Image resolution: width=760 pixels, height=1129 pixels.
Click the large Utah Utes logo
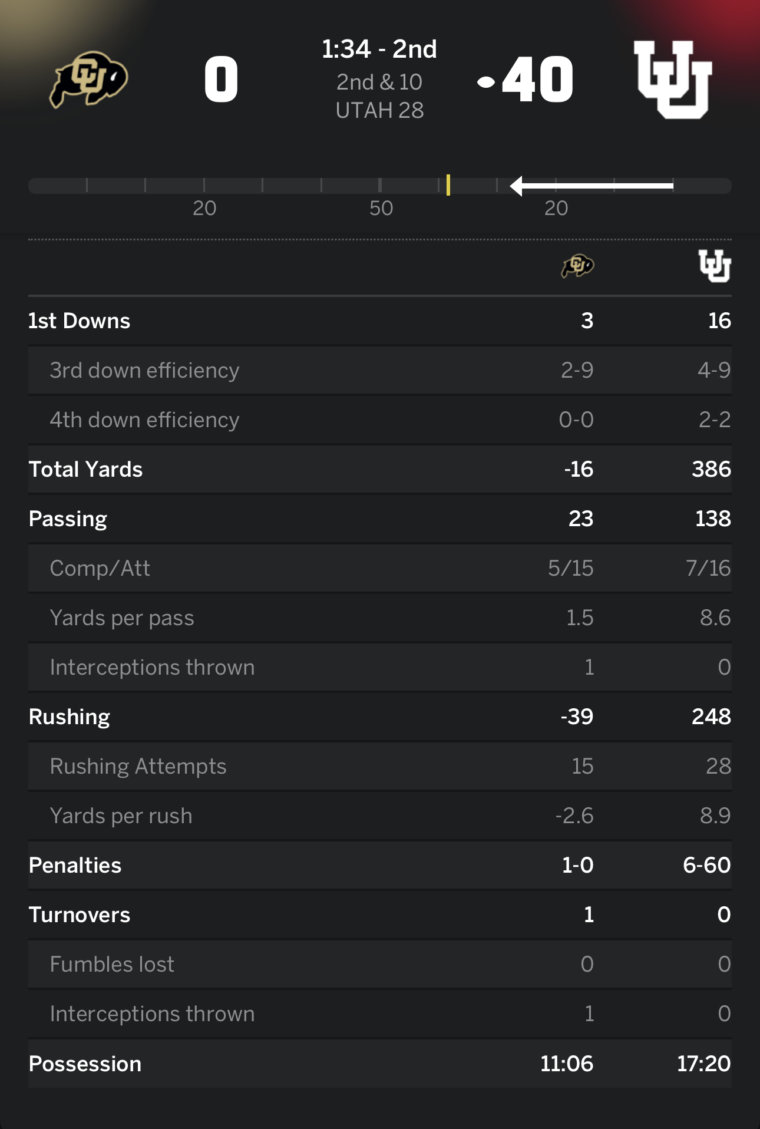click(x=673, y=80)
